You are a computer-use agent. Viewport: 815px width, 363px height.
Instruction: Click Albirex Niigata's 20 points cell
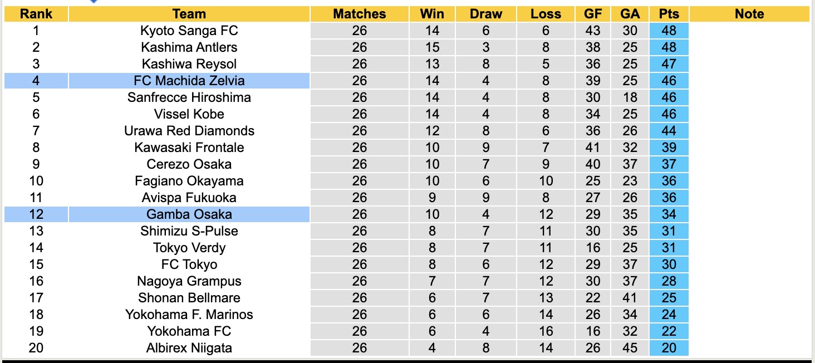coord(669,348)
